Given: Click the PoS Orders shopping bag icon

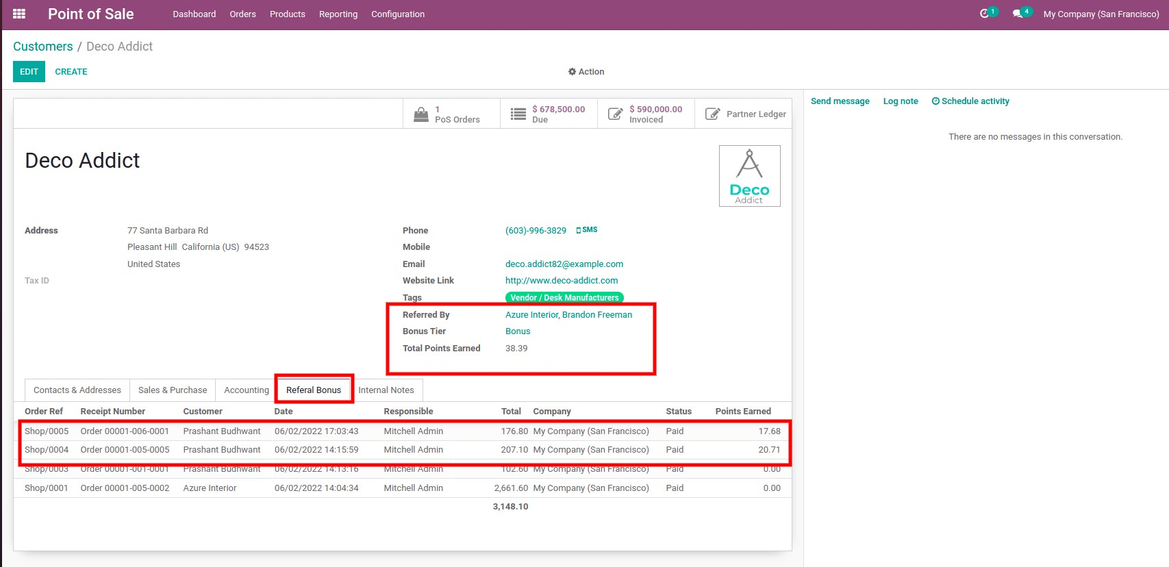Looking at the screenshot, I should tap(421, 114).
